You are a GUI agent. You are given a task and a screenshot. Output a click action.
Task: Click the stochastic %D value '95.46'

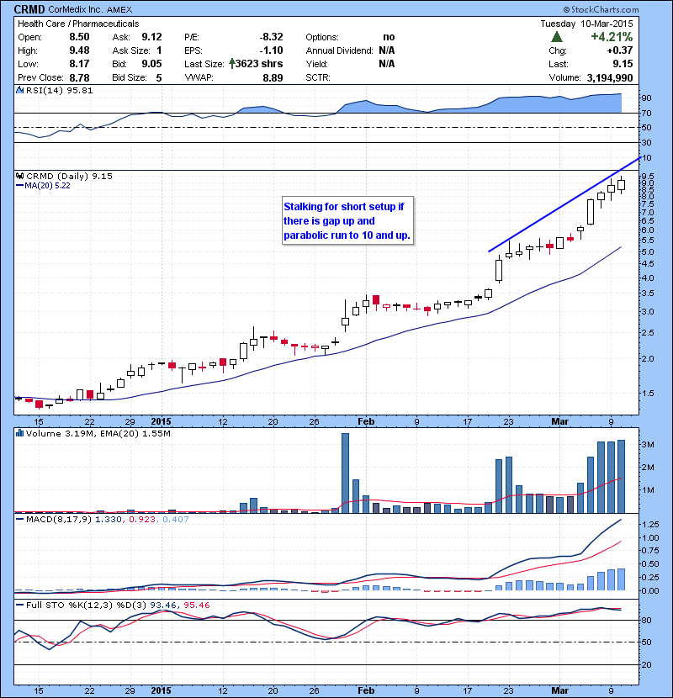(196, 605)
